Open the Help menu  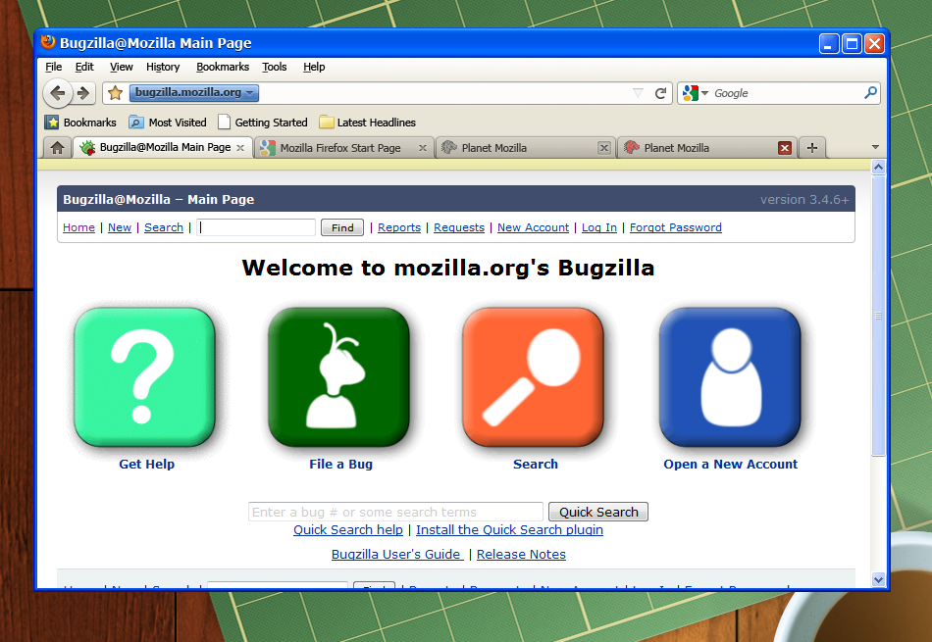click(314, 67)
